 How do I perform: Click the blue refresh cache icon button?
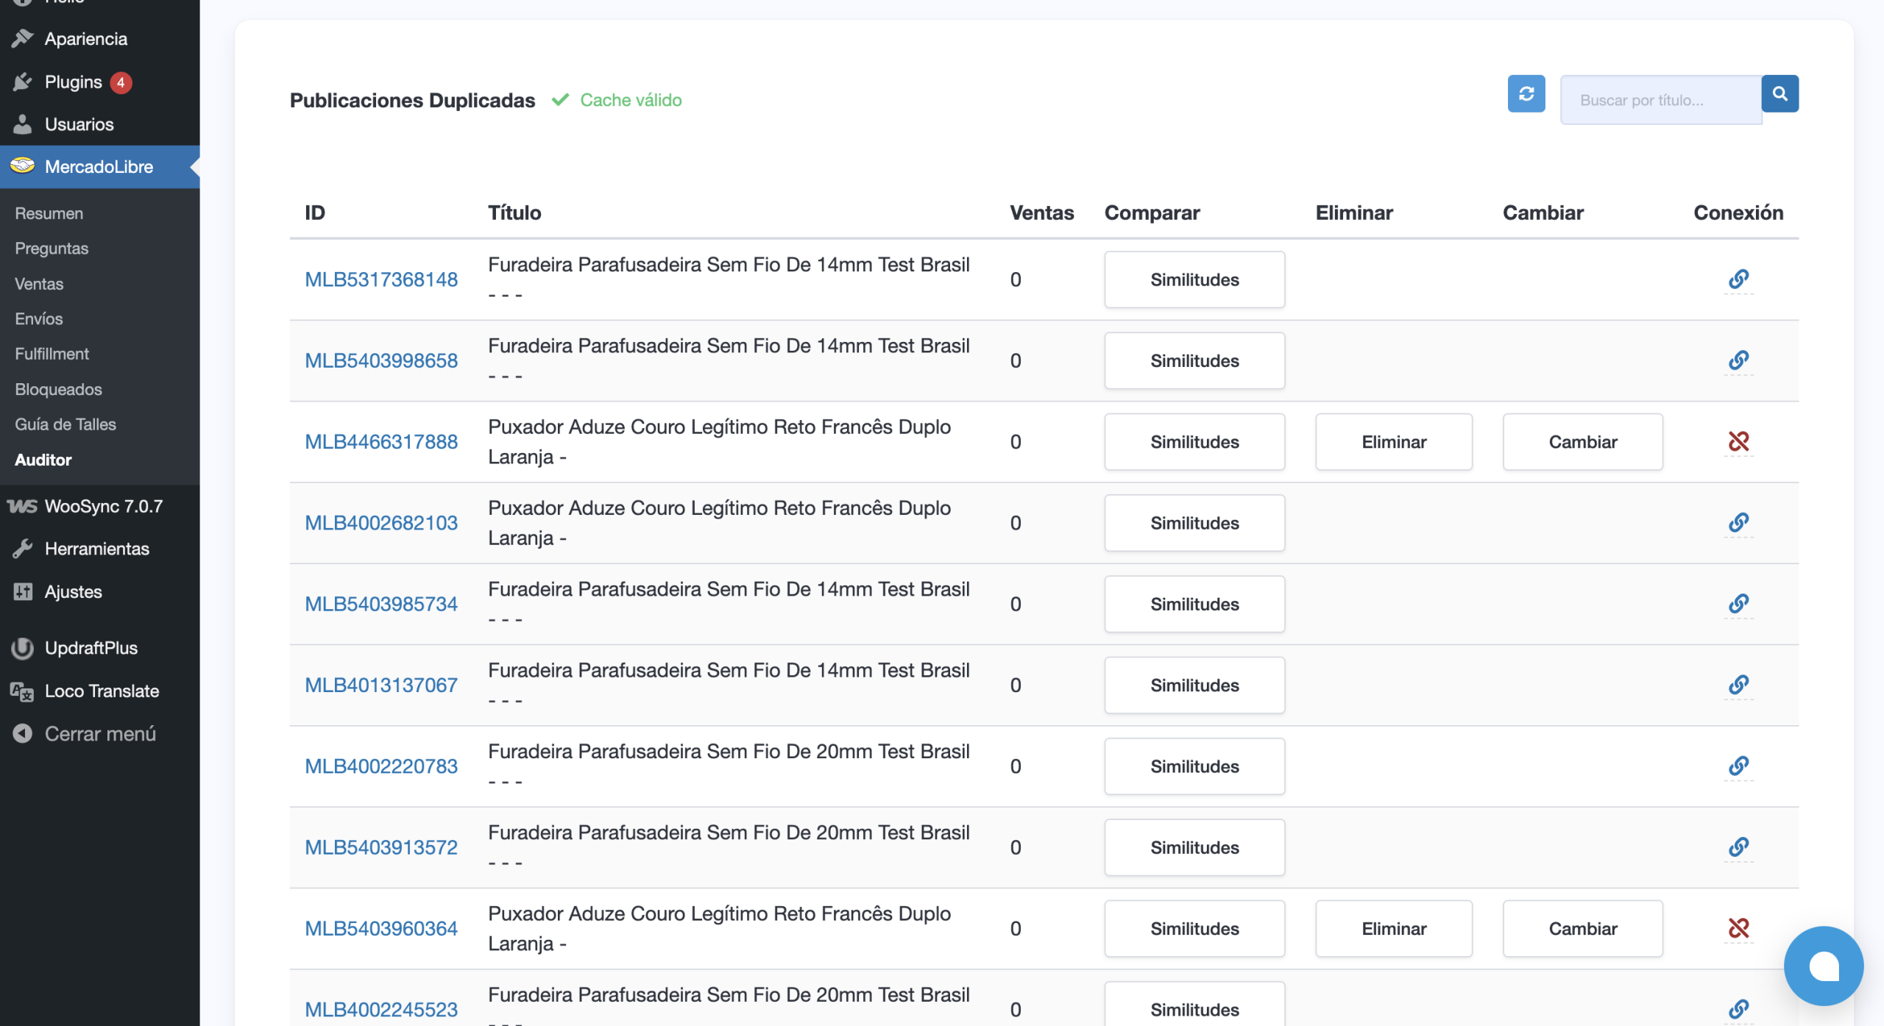[1526, 94]
